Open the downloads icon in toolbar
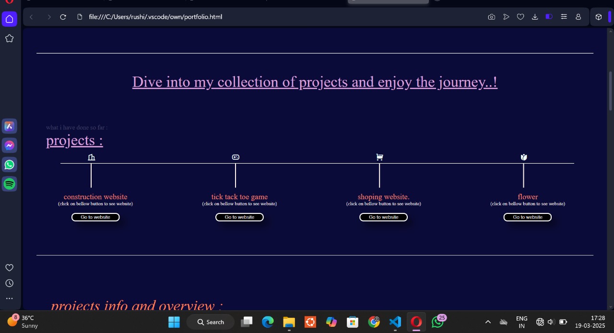 pyautogui.click(x=535, y=17)
